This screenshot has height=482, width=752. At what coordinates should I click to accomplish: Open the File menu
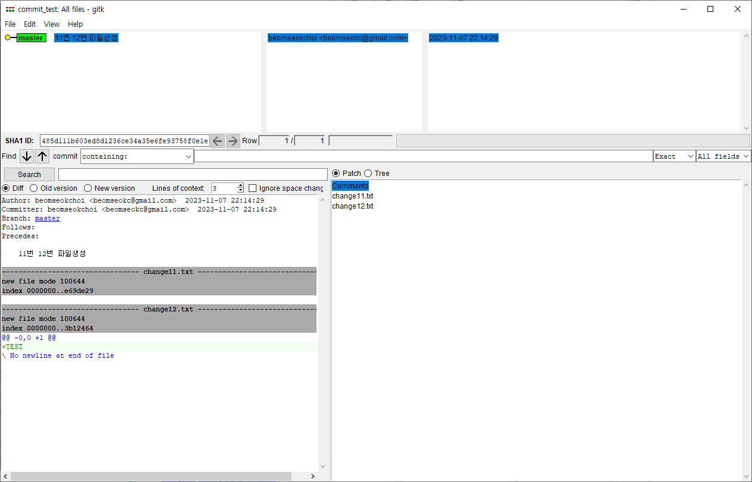click(10, 24)
